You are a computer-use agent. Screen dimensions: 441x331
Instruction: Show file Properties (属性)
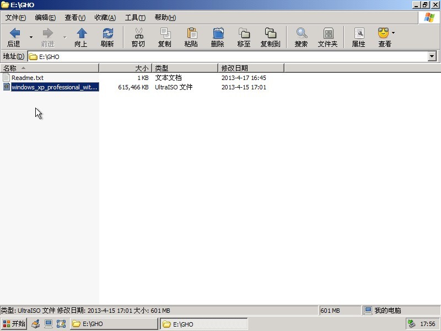coord(359,37)
